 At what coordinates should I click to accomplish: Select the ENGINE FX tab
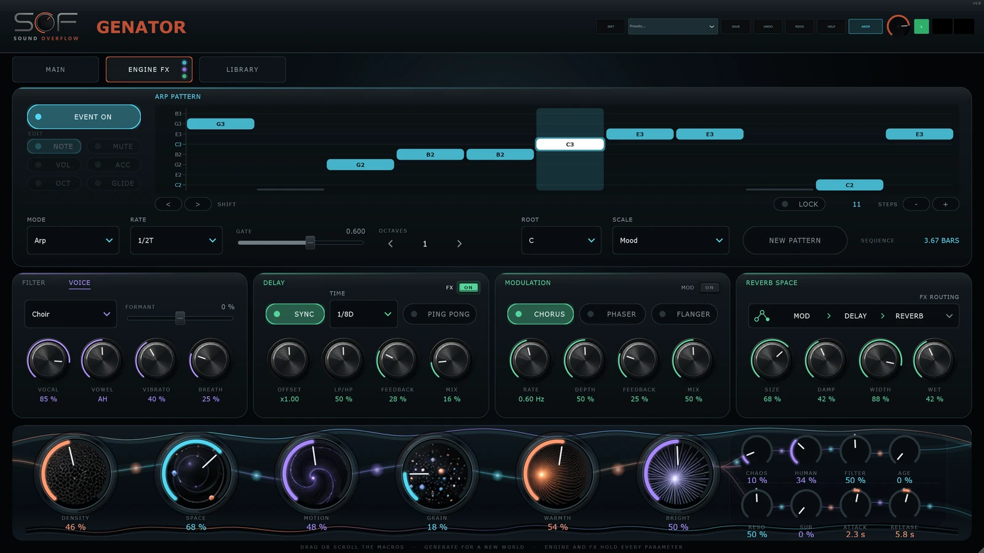click(x=149, y=69)
